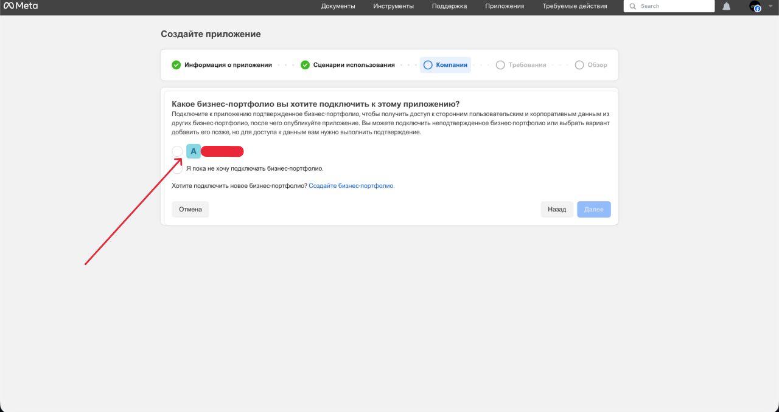
Task: Click the Meta logo in header
Action: (21, 6)
